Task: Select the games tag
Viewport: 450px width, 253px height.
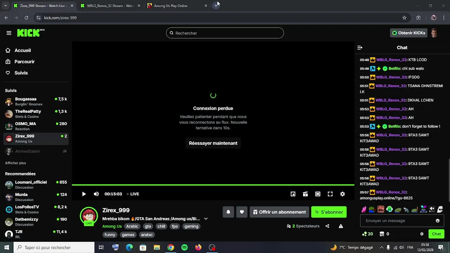Action: click(x=128, y=235)
